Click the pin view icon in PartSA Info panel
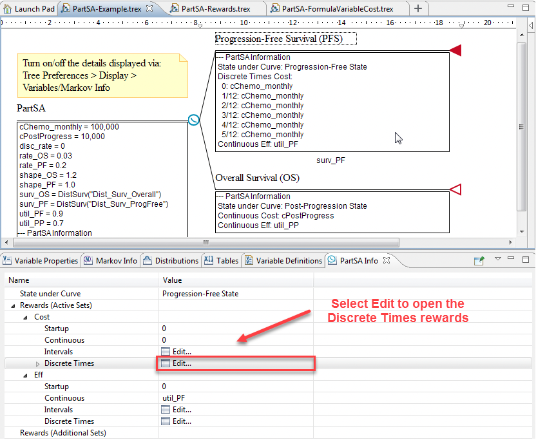Screen dimensions: 536x440 pyautogui.click(x=479, y=261)
